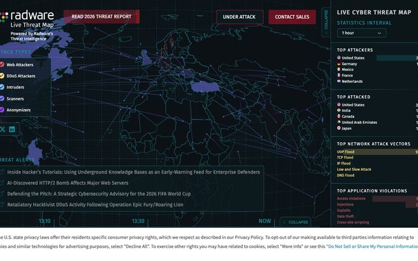418x261 pixels.
Task: Click Data theft application violation
Action: (346, 216)
